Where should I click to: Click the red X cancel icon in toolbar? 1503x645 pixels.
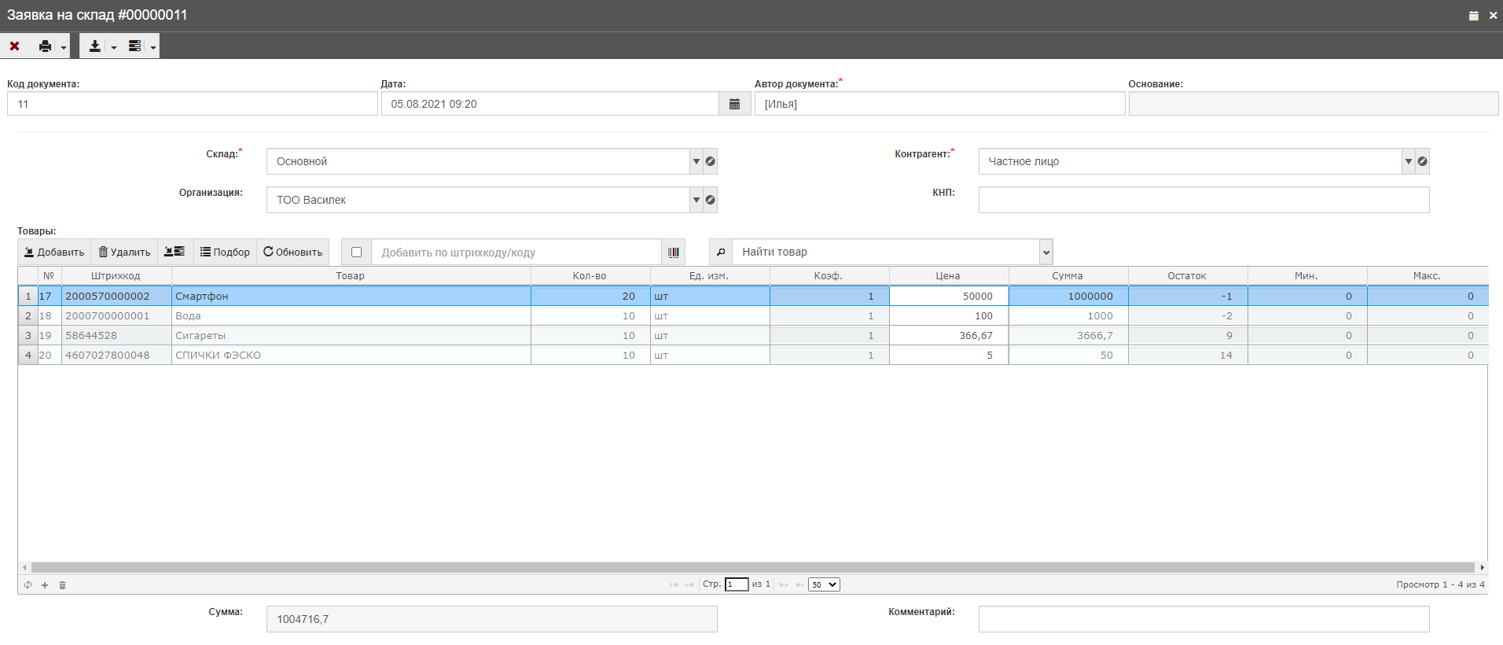pyautogui.click(x=14, y=46)
